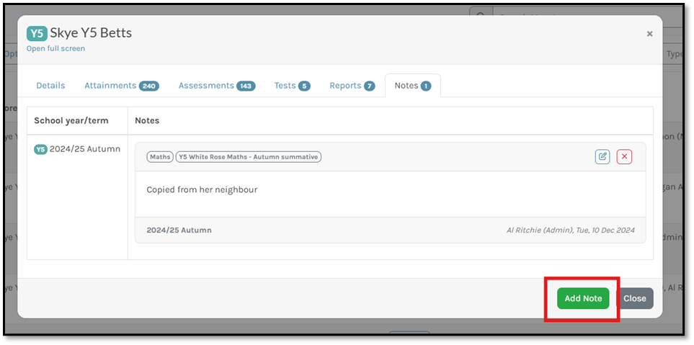Click 2024/25 Autumn in the term column
This screenshot has height=345, width=694.
pyautogui.click(x=85, y=149)
